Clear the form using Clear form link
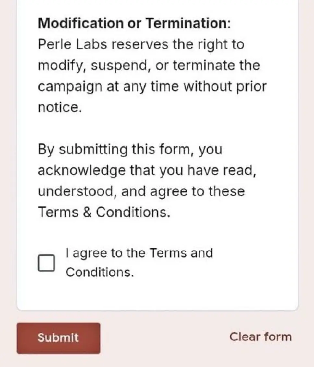The width and height of the screenshot is (314, 367). [260, 337]
